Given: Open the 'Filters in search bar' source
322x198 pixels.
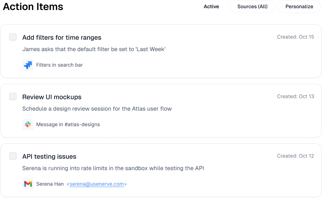Looking at the screenshot, I should point(60,65).
